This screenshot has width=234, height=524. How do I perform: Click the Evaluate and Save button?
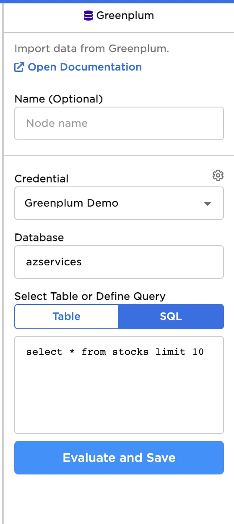tap(119, 458)
